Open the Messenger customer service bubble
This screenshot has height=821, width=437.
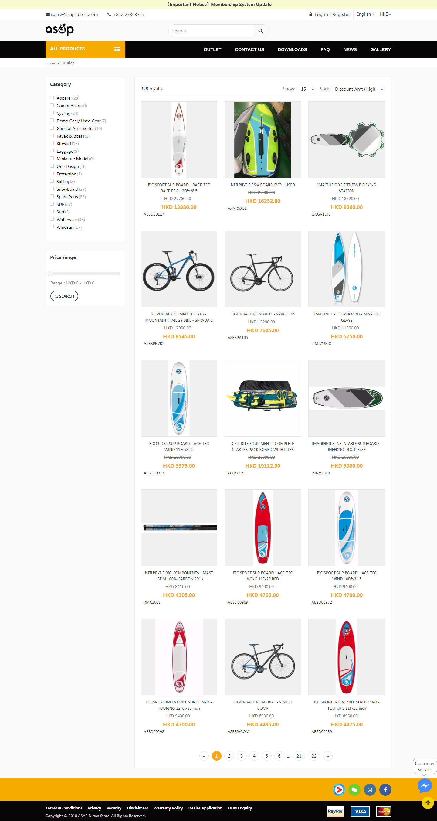(x=425, y=785)
